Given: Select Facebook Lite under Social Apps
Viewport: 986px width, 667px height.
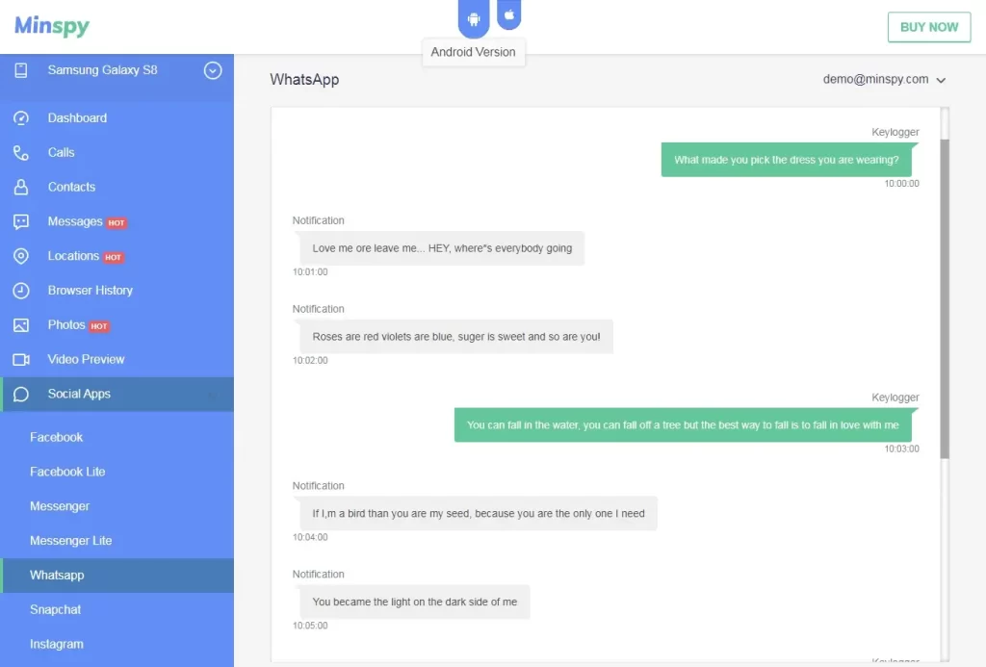Looking at the screenshot, I should coord(117,473).
